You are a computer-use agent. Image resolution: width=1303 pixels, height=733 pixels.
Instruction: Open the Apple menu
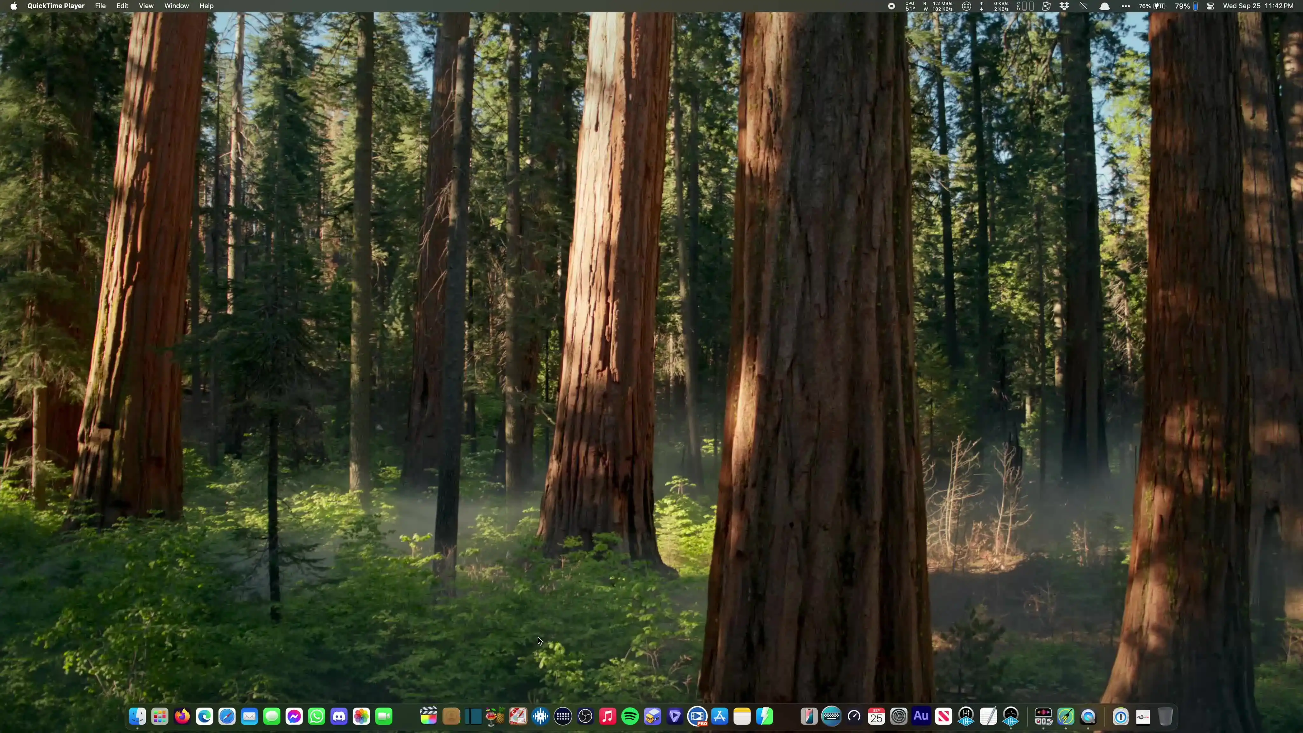point(14,6)
